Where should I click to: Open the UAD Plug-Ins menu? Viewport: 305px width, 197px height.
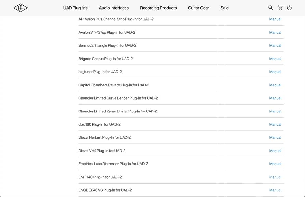[75, 8]
